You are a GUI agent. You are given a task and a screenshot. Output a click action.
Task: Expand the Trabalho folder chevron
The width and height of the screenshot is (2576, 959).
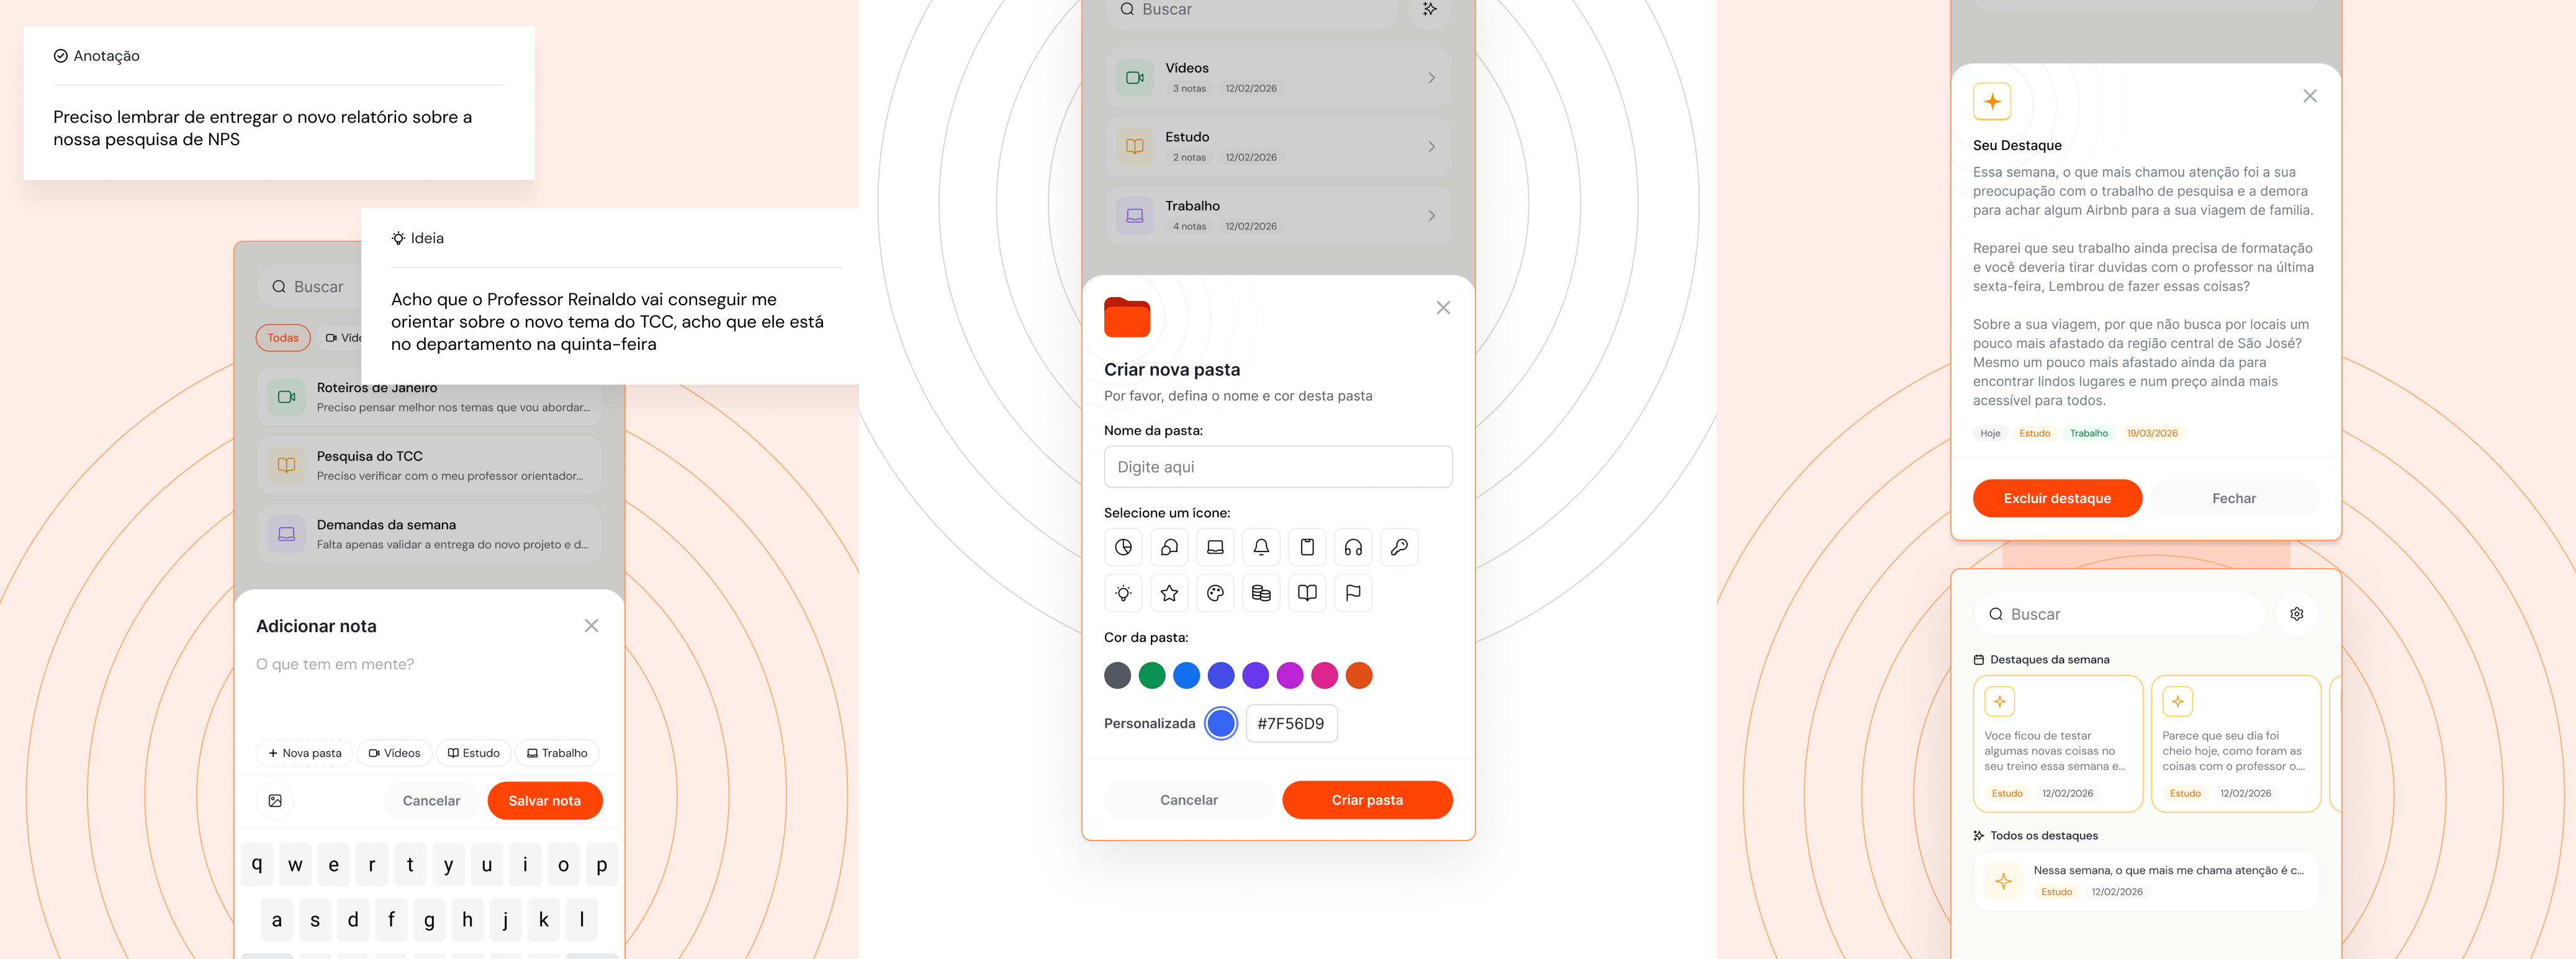tap(1431, 216)
